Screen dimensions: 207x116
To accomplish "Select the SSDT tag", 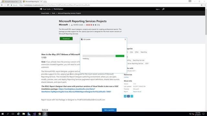I will pyautogui.click(x=147, y=63).
